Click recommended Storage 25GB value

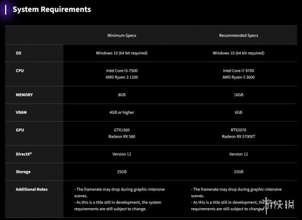(x=238, y=172)
